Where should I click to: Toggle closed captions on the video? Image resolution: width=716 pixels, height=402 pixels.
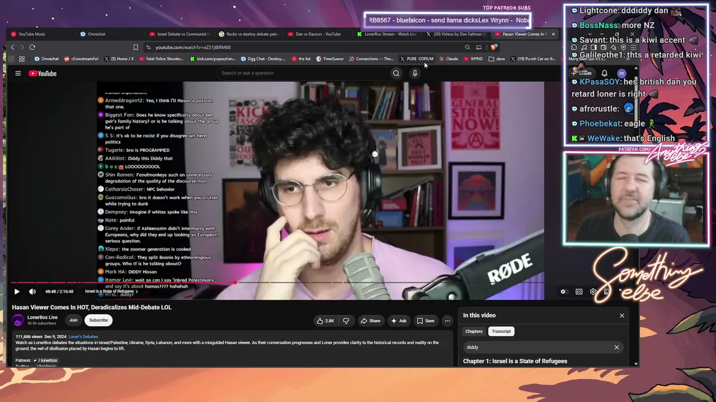pos(579,291)
